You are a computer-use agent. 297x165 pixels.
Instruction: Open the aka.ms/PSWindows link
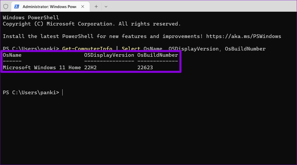coord(244,36)
